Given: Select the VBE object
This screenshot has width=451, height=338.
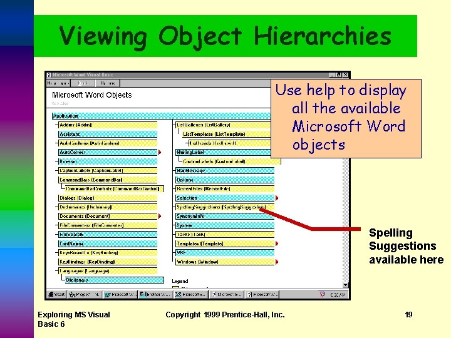Looking at the screenshot, I should point(225,253).
